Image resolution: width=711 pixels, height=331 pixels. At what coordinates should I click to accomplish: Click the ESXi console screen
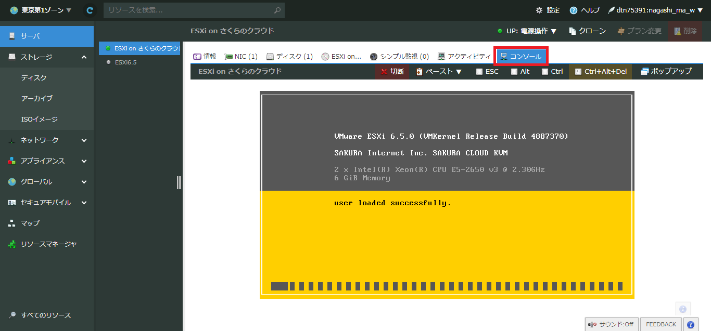[x=447, y=195]
